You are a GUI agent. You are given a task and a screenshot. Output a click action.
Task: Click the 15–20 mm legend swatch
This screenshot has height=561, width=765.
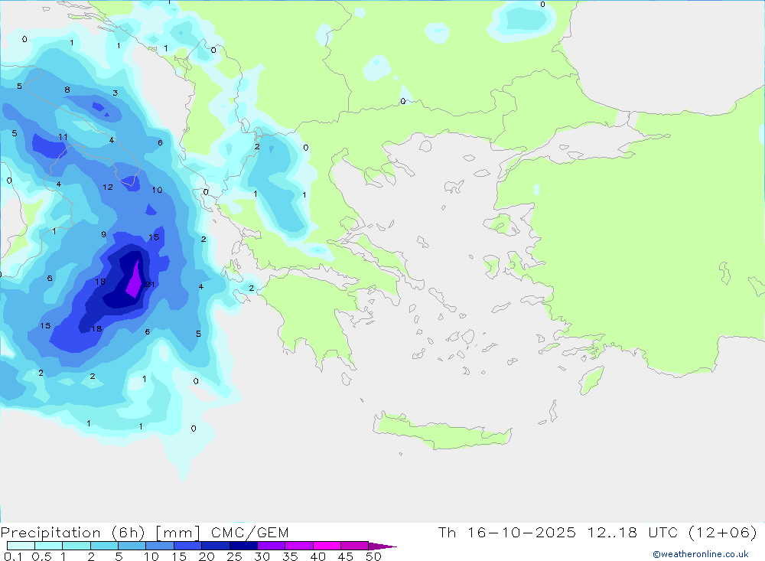(188, 546)
